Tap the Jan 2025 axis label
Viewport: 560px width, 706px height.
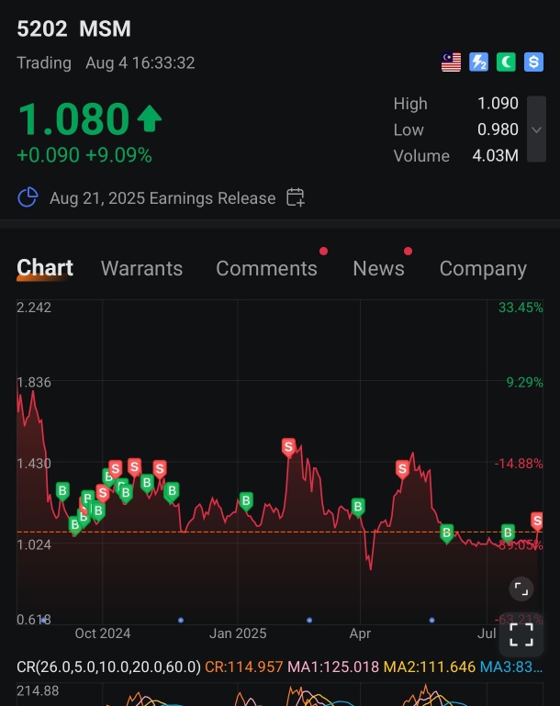(x=238, y=633)
